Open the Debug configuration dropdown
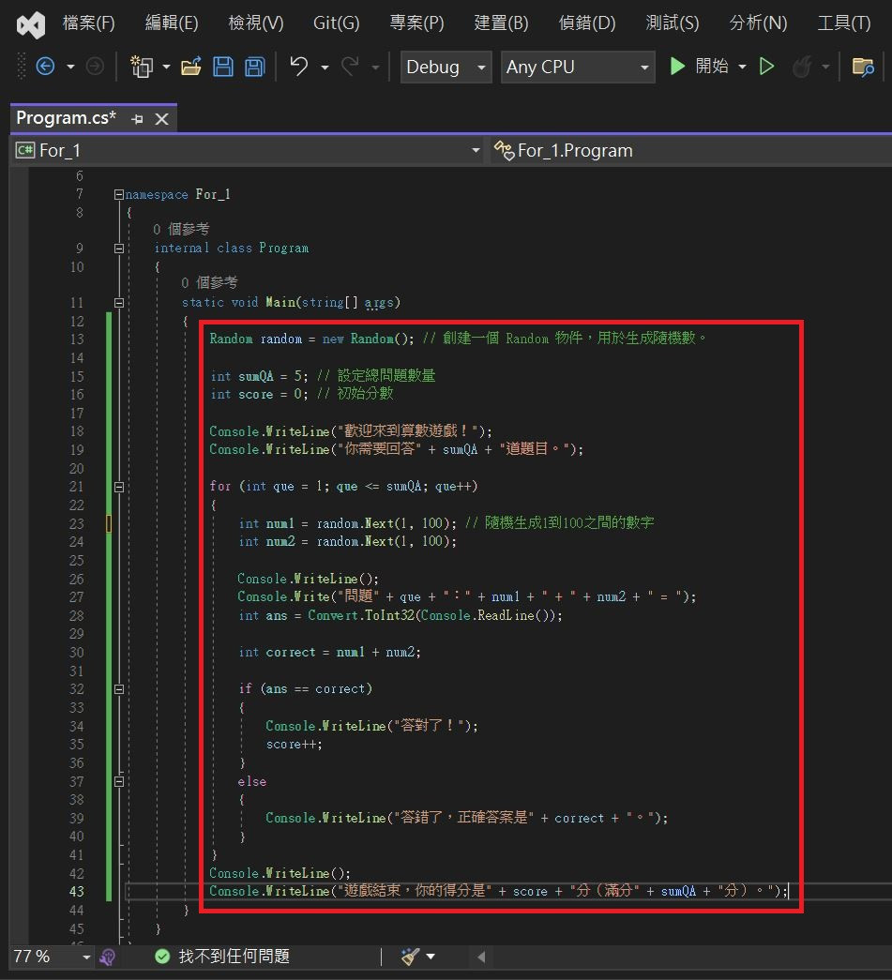Image resolution: width=892 pixels, height=980 pixels. pyautogui.click(x=446, y=67)
